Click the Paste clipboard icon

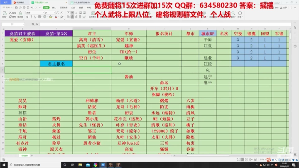pos(5,13)
